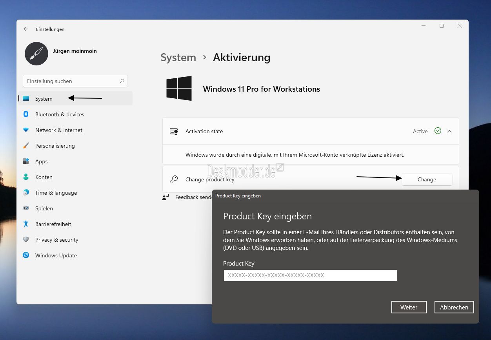Viewport: 491px width, 340px height.
Task: Open Bluetooth & devices settings
Action: (x=75, y=114)
